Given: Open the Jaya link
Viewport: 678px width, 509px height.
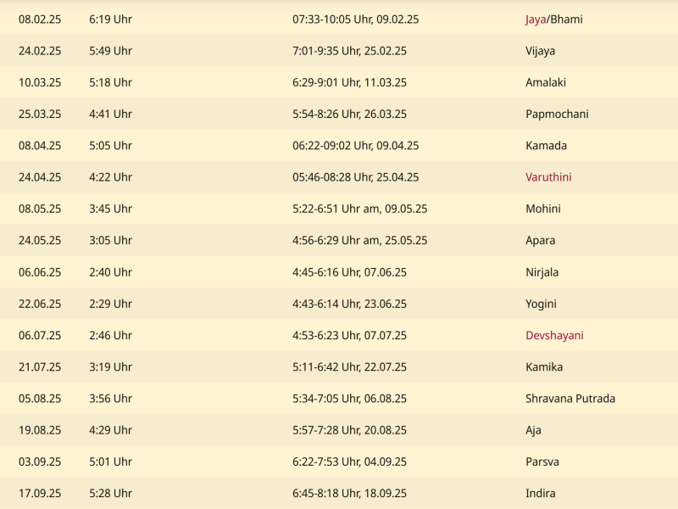Looking at the screenshot, I should point(535,20).
